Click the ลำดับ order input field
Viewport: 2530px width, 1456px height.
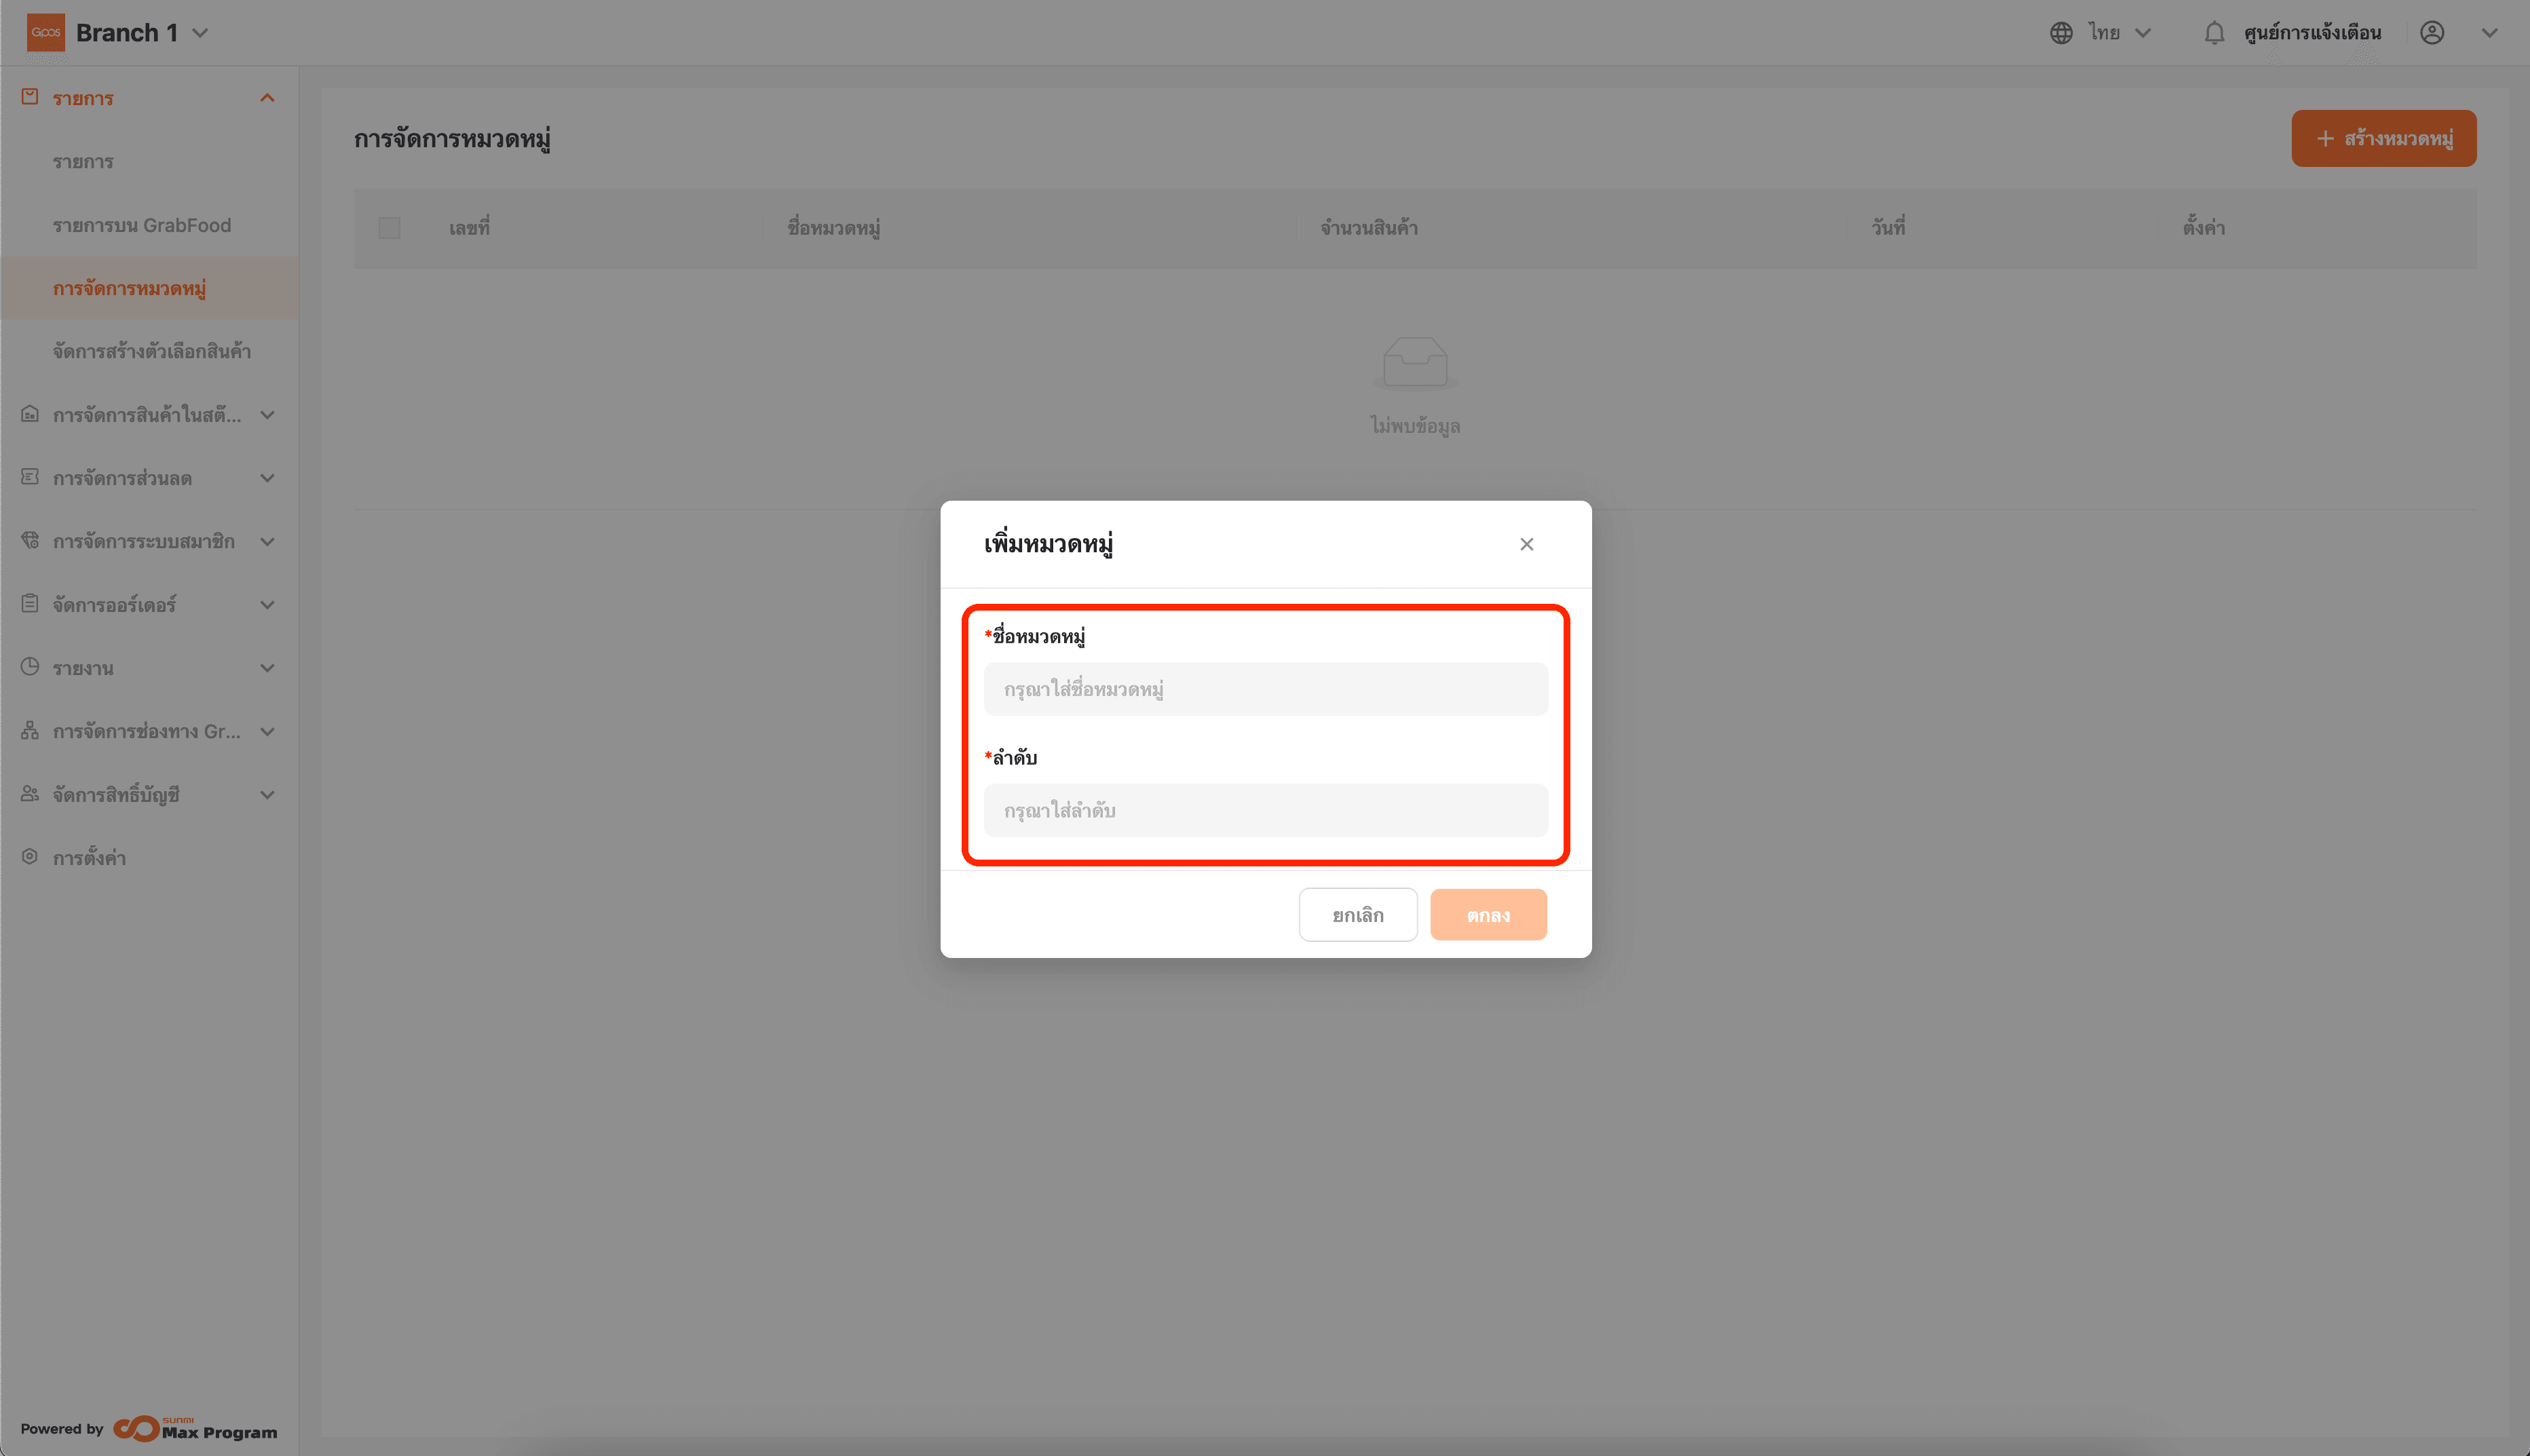[1265, 810]
